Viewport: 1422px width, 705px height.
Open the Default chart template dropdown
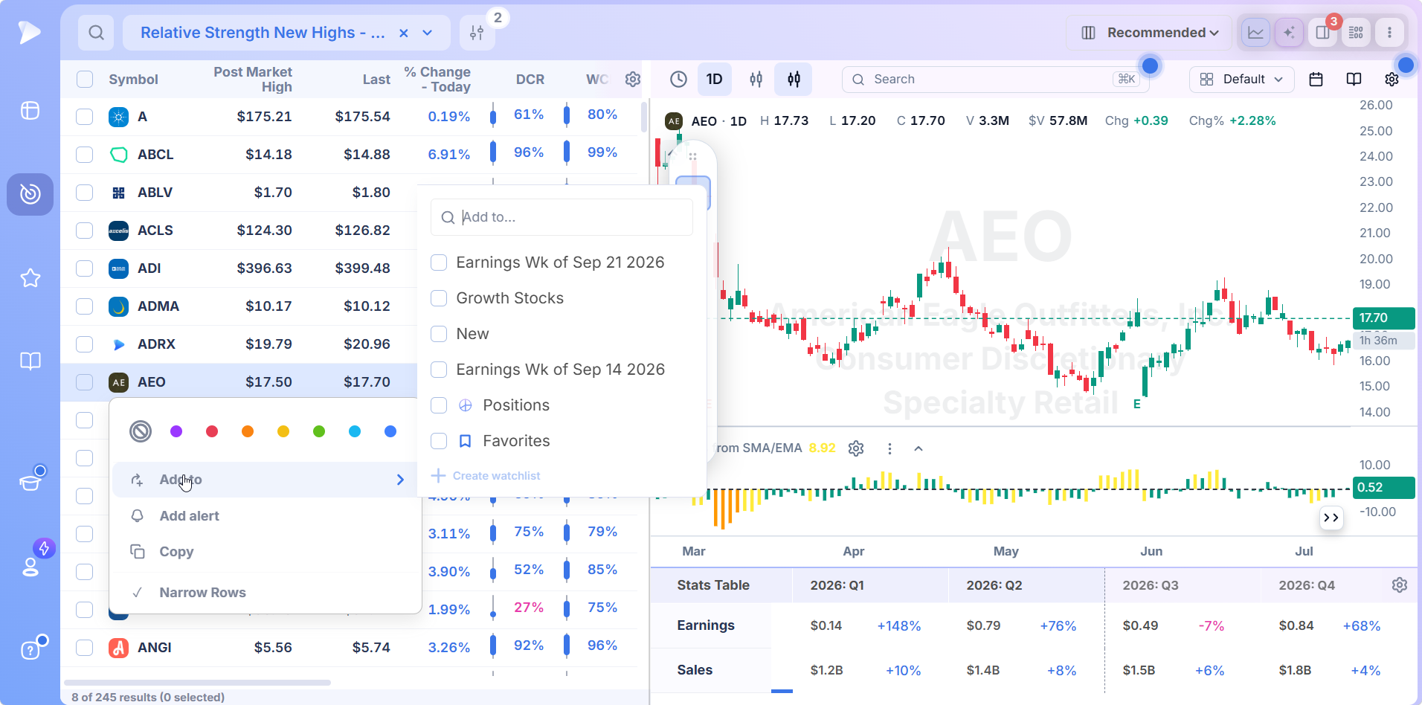pos(1241,79)
